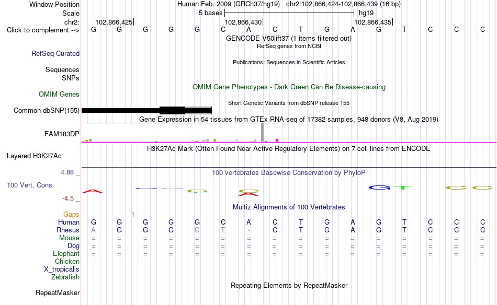Click the Scale label on the left

(x=71, y=13)
